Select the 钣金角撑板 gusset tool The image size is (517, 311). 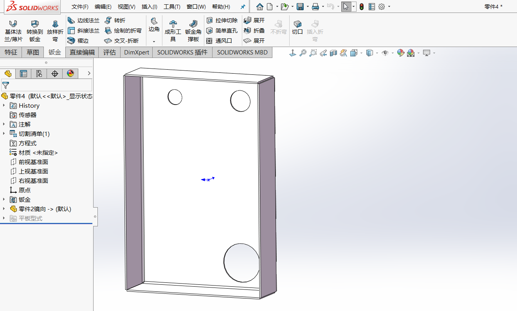pos(193,31)
